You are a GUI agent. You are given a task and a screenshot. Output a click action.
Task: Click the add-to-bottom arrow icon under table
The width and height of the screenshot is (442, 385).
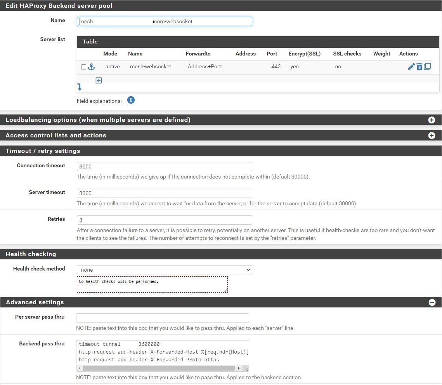pos(80,87)
